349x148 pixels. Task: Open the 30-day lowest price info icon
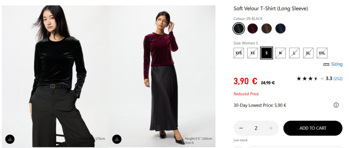(x=336, y=105)
